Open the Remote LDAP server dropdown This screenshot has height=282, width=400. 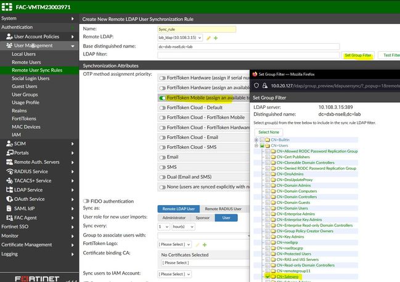[180, 38]
